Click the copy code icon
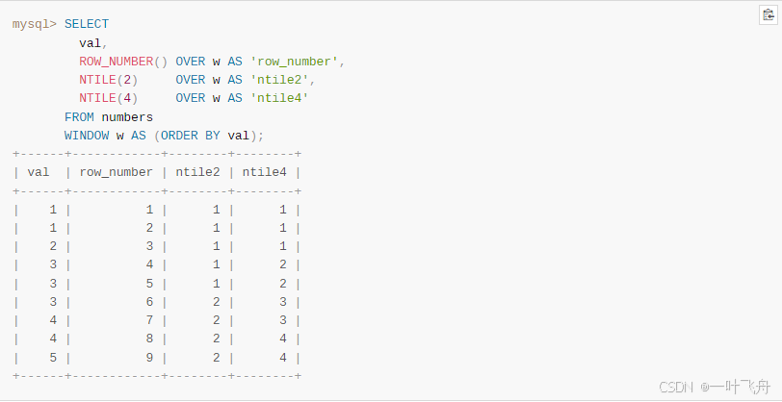Image resolution: width=782 pixels, height=402 pixels. coord(767,15)
